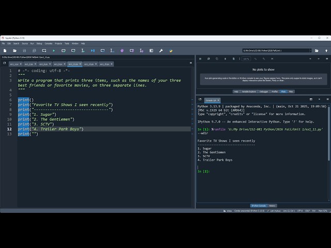Open the Consoles menu
331x248 pixels.
click(48, 43)
